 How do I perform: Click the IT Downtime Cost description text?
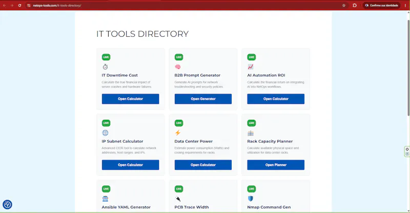pyautogui.click(x=127, y=84)
